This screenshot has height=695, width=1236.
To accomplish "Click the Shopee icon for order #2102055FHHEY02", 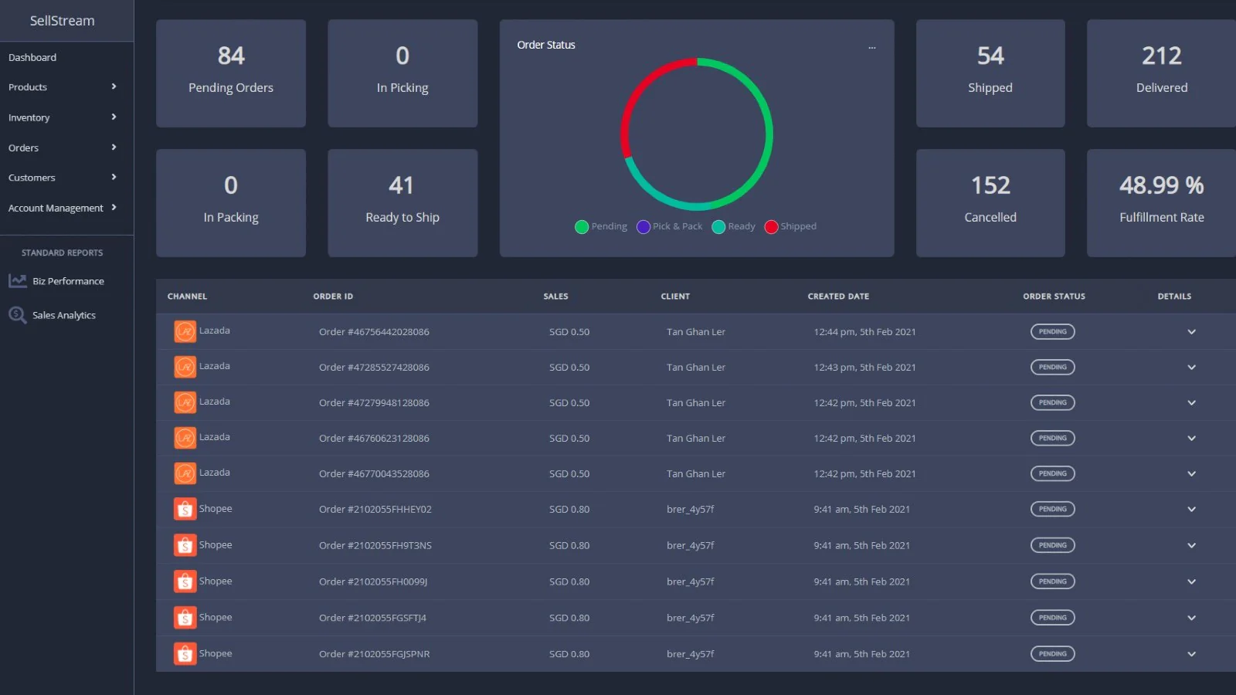I will click(x=185, y=509).
